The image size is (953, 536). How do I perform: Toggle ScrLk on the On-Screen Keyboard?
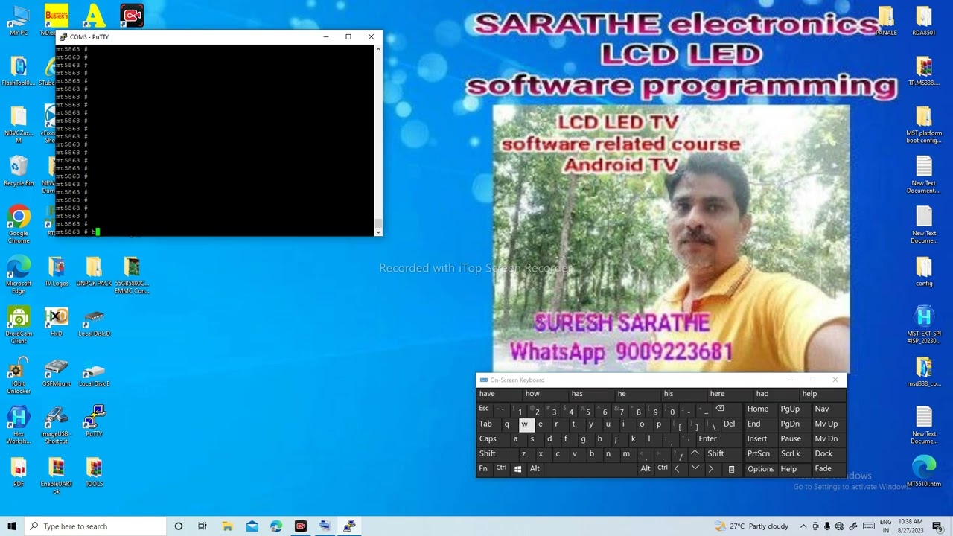pos(791,453)
